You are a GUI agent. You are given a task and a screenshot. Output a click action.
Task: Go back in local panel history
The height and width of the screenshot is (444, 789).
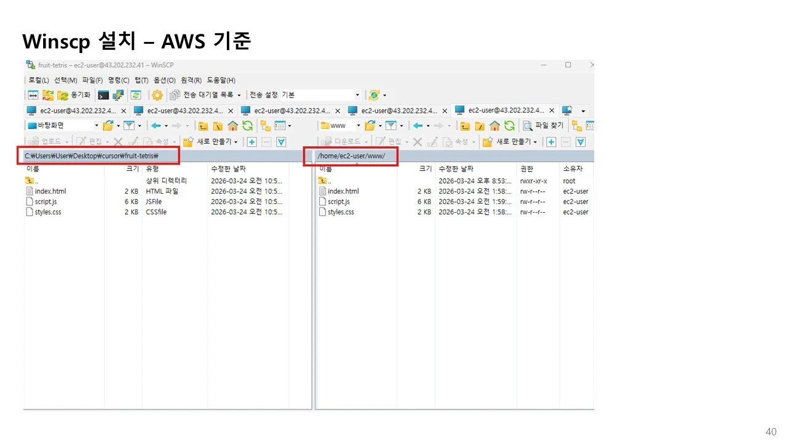(156, 126)
